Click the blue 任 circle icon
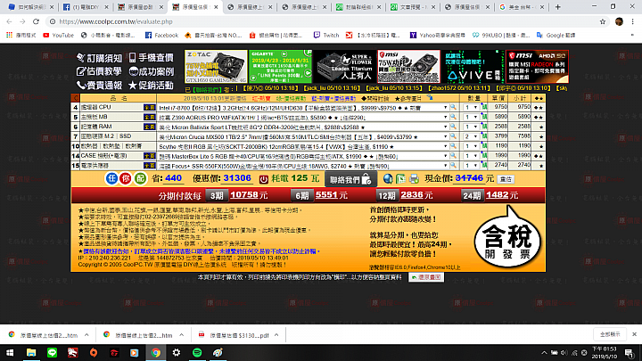Screen dimensions: 642x361 pyautogui.click(x=111, y=178)
